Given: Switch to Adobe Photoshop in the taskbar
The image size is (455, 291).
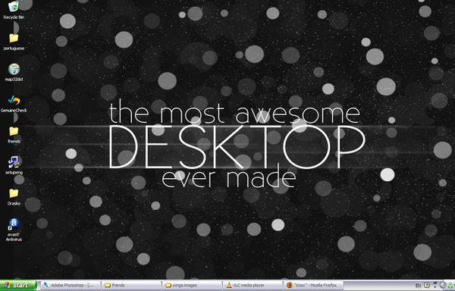Looking at the screenshot, I should click(x=71, y=285).
